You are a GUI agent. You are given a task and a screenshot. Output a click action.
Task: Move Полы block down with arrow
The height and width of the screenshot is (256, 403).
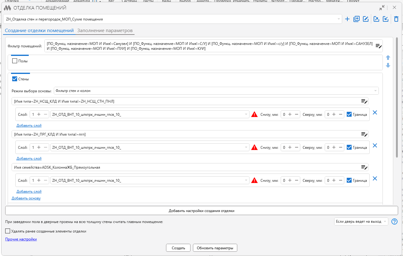click(x=388, y=65)
